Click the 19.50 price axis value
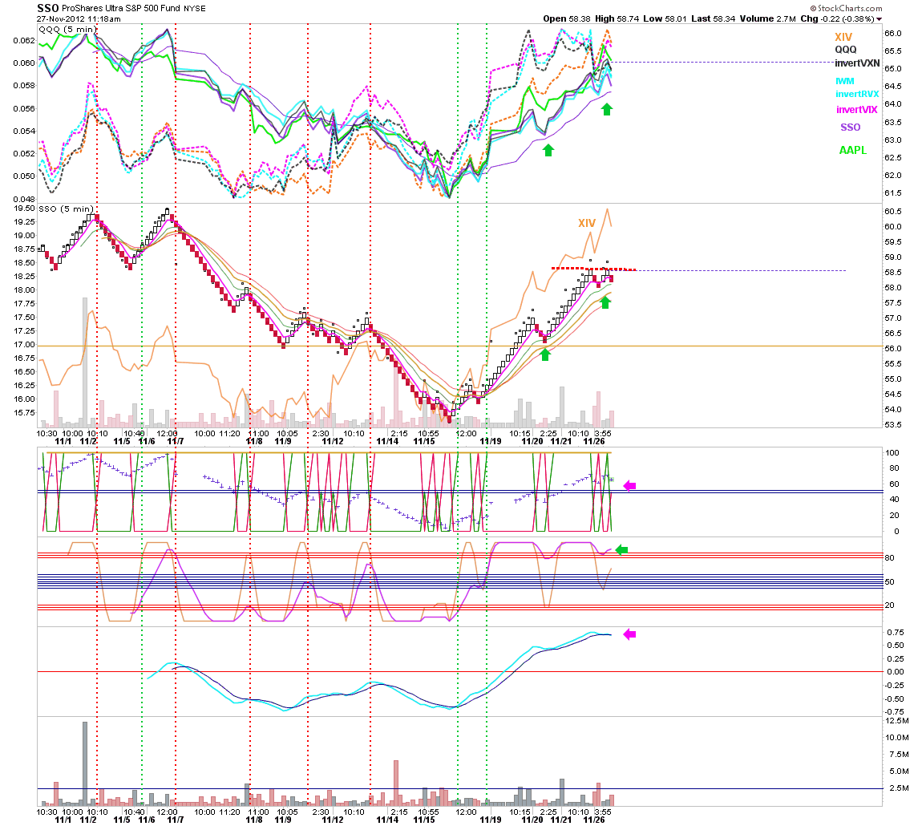This screenshot has height=826, width=922. [x=24, y=209]
